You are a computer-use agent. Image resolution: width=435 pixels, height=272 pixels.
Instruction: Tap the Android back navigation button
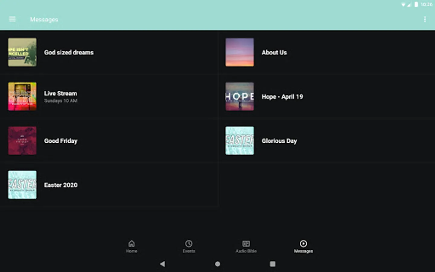pos(163,264)
